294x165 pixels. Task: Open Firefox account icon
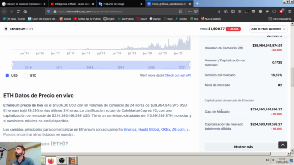[240, 11]
